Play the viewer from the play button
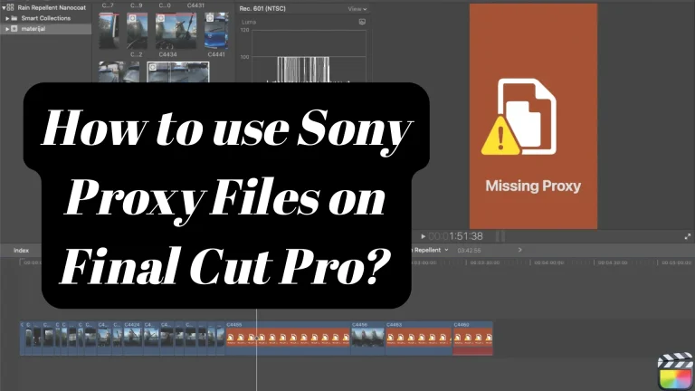 [423, 236]
